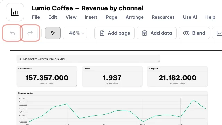Click the Add data button
222x125 pixels.
pos(156,33)
